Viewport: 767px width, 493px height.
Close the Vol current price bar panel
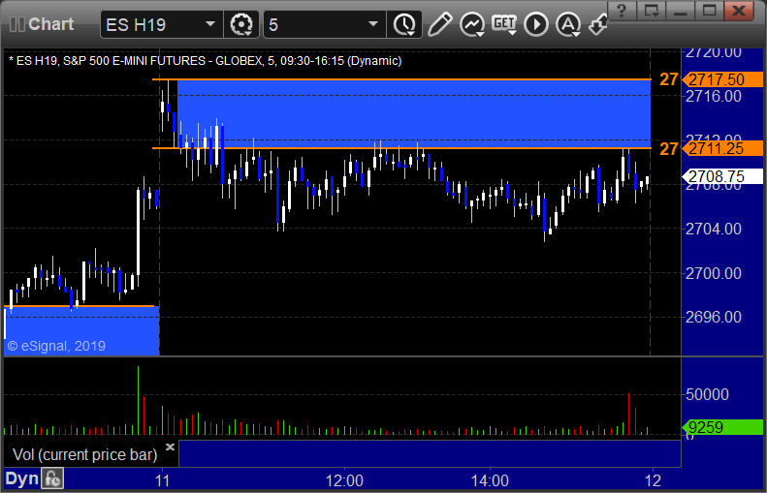pyautogui.click(x=170, y=447)
